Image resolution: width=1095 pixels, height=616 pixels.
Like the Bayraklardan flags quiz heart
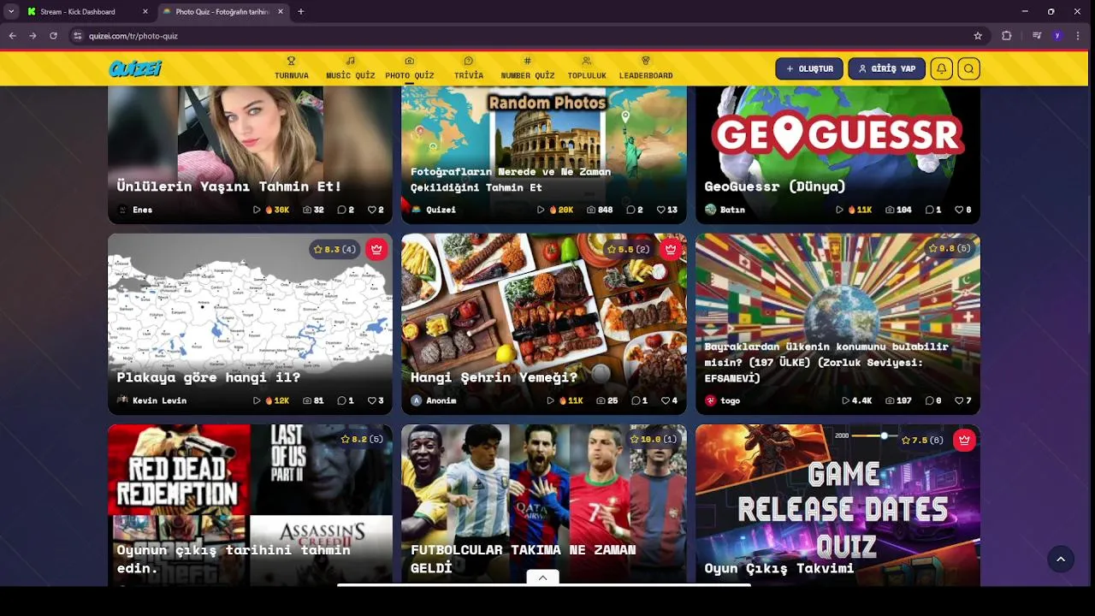coord(959,400)
